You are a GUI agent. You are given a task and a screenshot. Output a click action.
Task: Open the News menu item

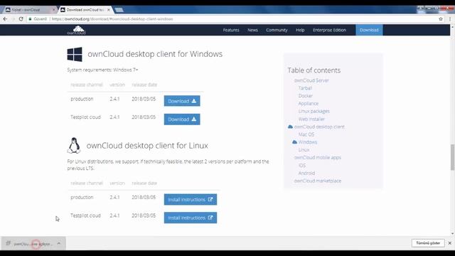pos(252,30)
